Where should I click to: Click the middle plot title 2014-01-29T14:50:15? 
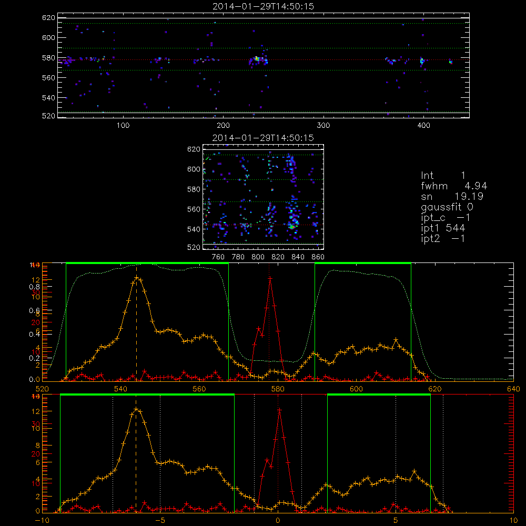(264, 138)
